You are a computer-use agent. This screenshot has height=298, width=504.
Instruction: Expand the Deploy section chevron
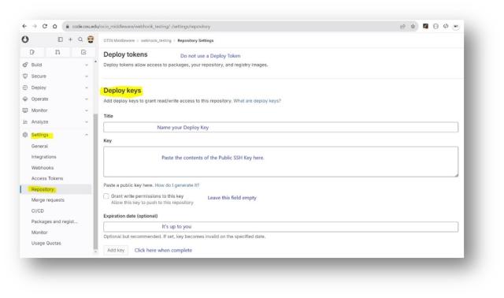pyautogui.click(x=87, y=88)
